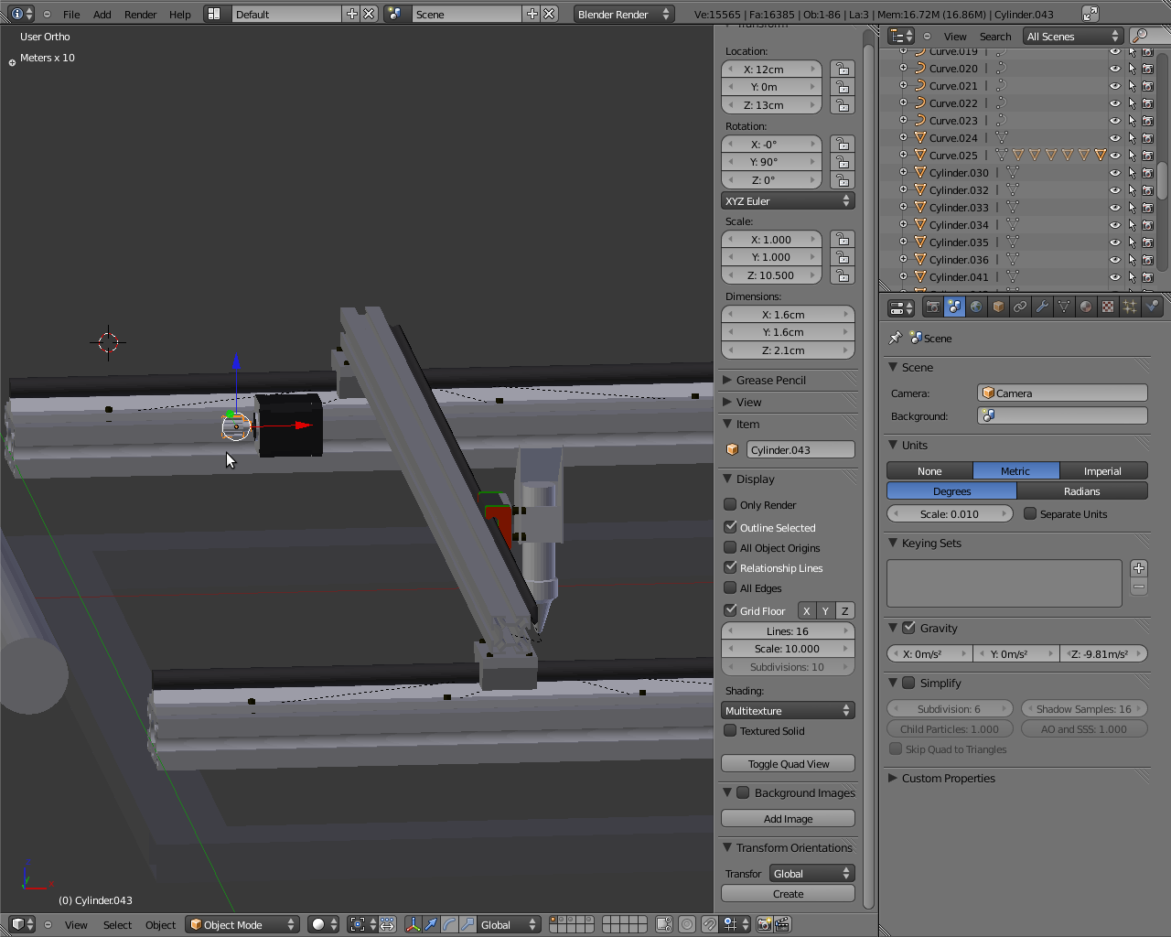This screenshot has width=1171, height=937.
Task: Click the Add Image button
Action: pos(788,819)
